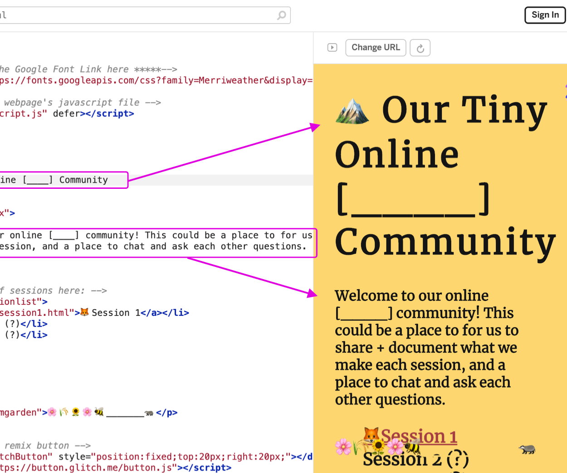This screenshot has height=473, width=567.
Task: Click the magnifying glass search icon
Action: click(281, 15)
